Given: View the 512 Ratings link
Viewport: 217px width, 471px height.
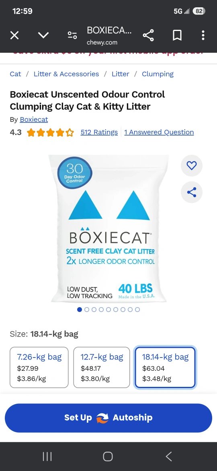Looking at the screenshot, I should pyautogui.click(x=99, y=132).
